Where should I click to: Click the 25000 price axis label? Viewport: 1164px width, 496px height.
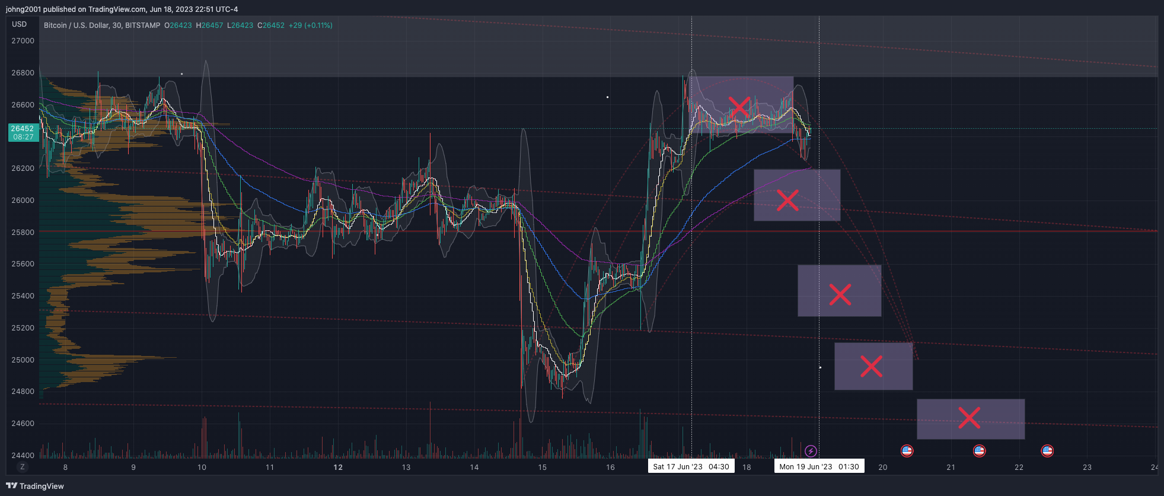23,360
